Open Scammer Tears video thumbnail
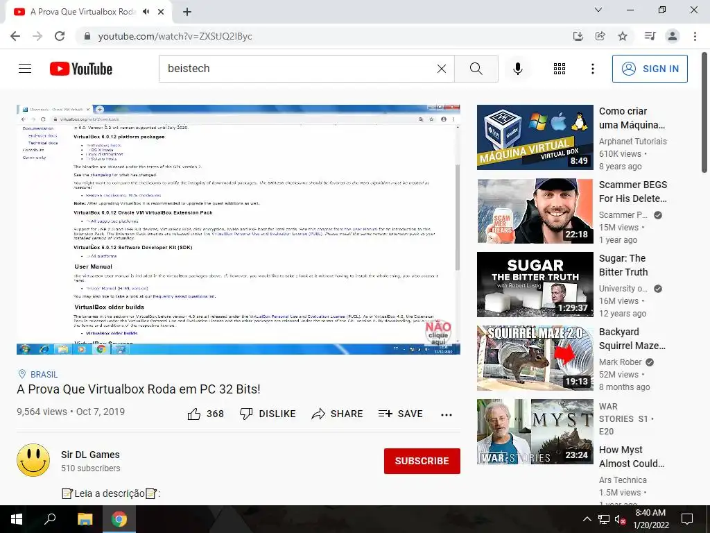Image resolution: width=710 pixels, height=533 pixels. click(x=535, y=211)
